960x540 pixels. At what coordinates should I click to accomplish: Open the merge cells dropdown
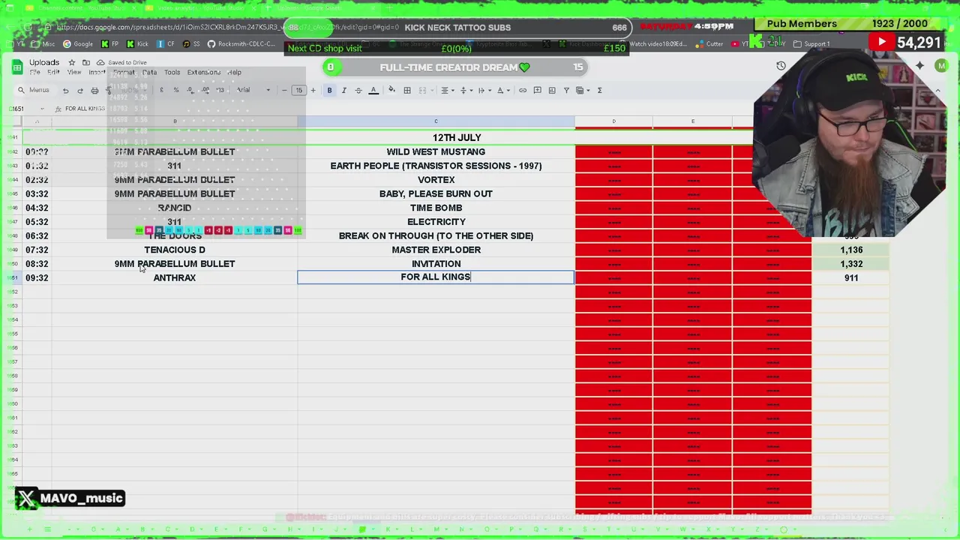(425, 90)
